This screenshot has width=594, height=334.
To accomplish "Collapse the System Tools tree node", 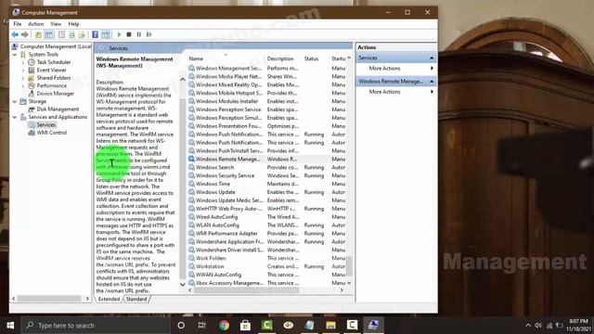I will point(15,54).
